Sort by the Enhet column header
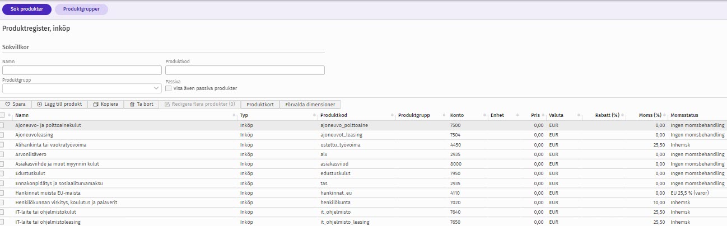727x226 pixels. click(x=497, y=115)
